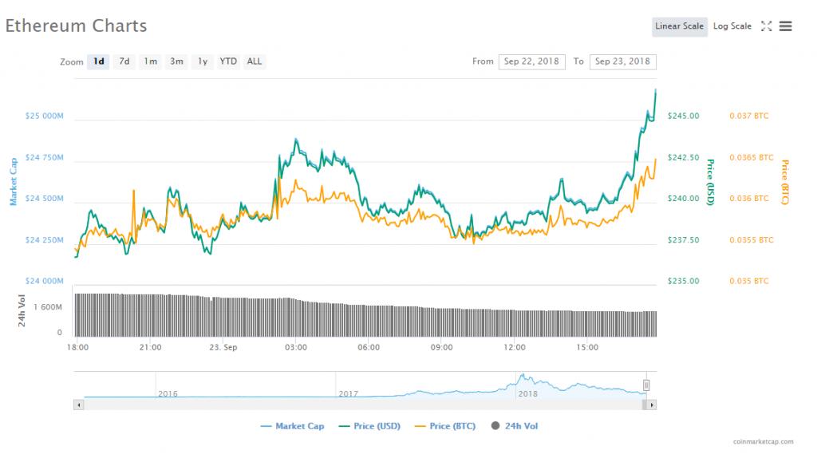The height and width of the screenshot is (458, 817).
Task: Click the navigator left scroll arrow
Action: pos(78,405)
